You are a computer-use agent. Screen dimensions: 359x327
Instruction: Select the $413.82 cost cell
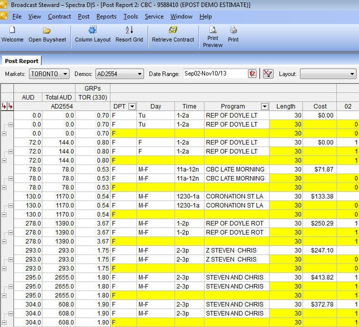(x=320, y=277)
